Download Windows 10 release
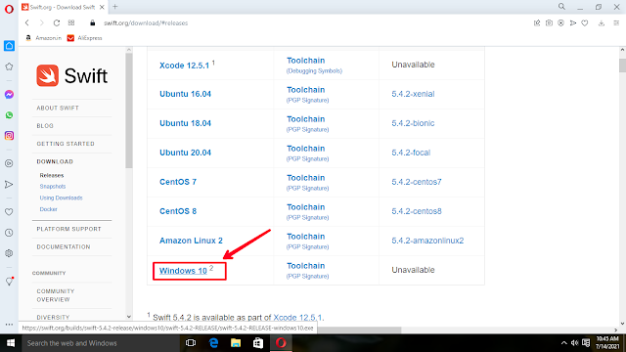This screenshot has height=352, width=626. pyautogui.click(x=183, y=271)
